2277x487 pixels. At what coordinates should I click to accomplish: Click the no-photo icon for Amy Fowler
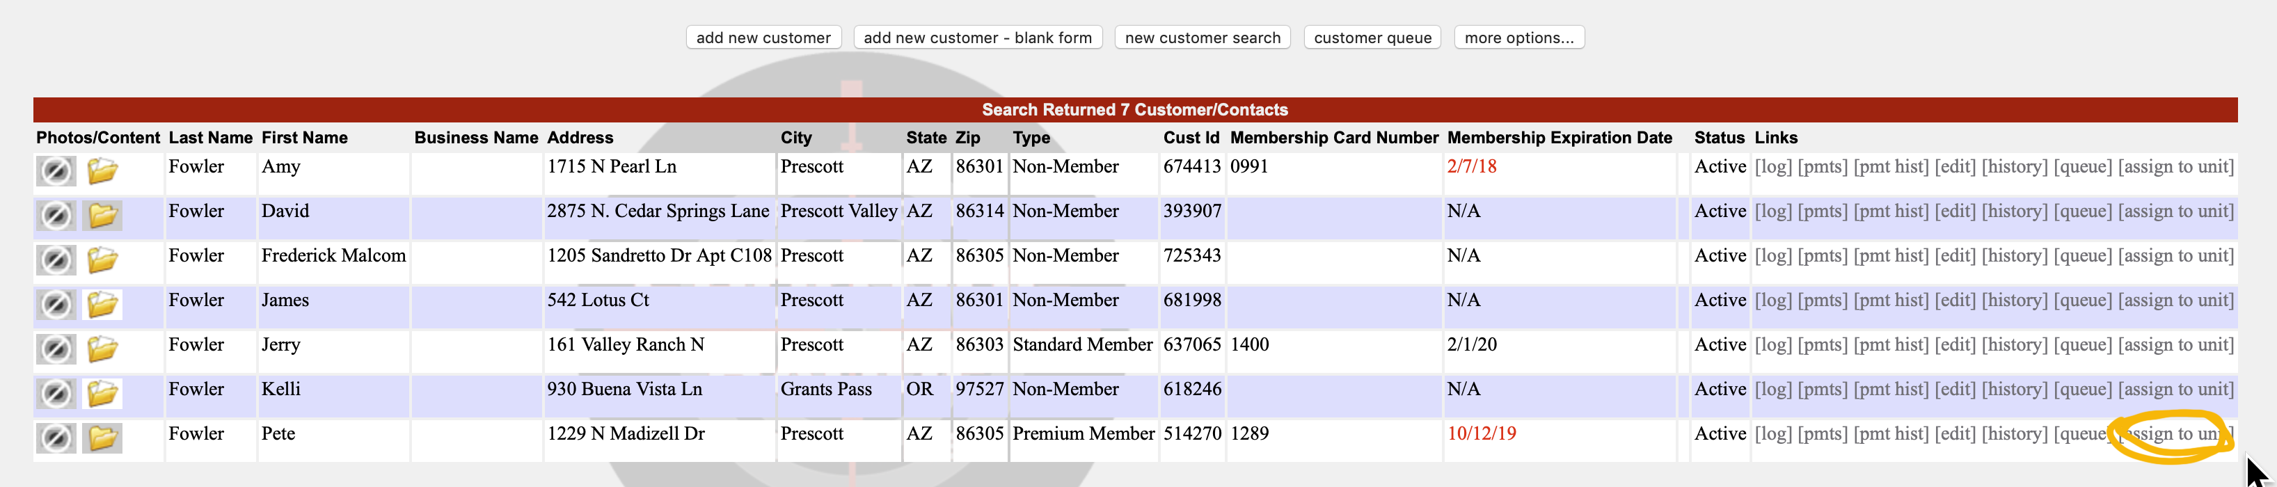coord(56,170)
